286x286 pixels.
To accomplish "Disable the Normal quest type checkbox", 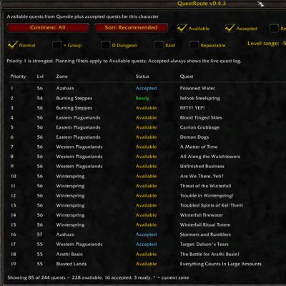I will (x=12, y=45).
